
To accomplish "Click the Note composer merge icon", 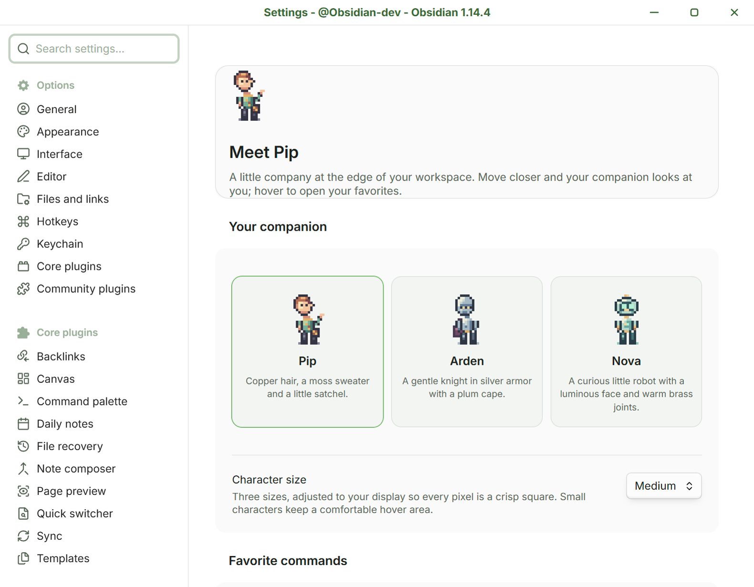I will point(23,468).
